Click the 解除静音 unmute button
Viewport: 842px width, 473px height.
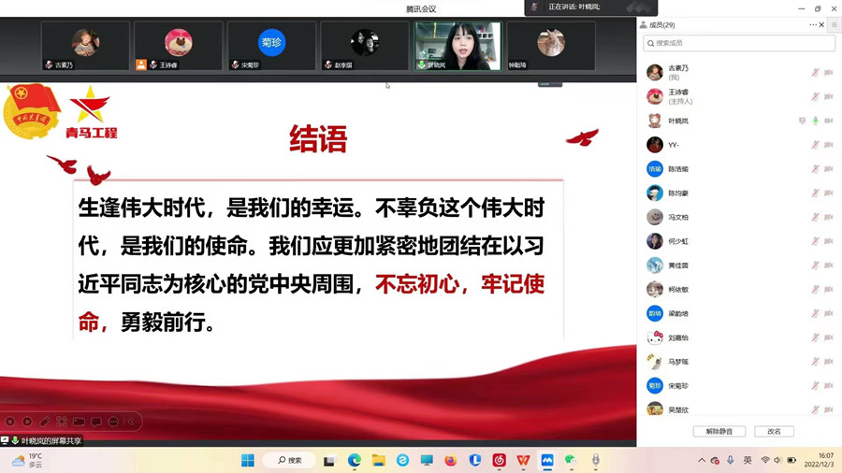point(719,432)
